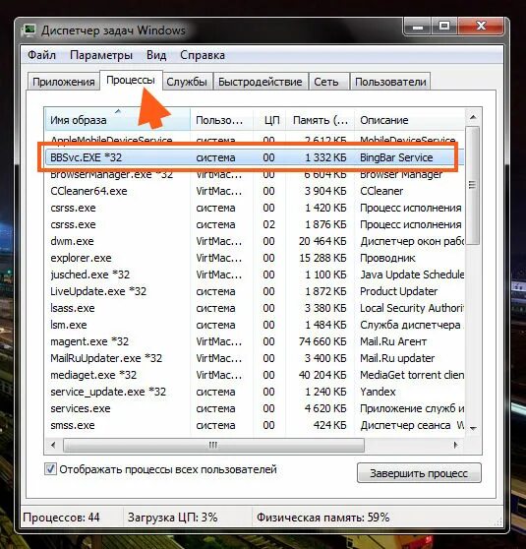526x549 pixels.
Task: Click the Загрузка ЦП: 3% status entry
Action: pos(172,518)
